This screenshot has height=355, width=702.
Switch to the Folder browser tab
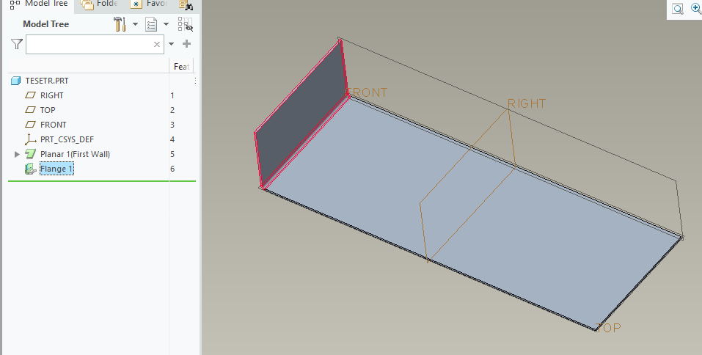100,4
